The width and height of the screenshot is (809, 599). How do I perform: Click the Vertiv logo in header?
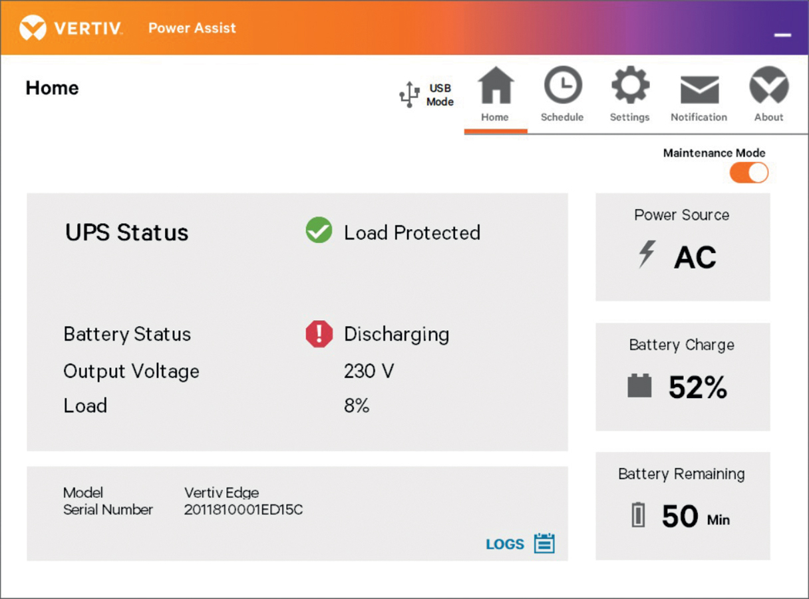[71, 28]
